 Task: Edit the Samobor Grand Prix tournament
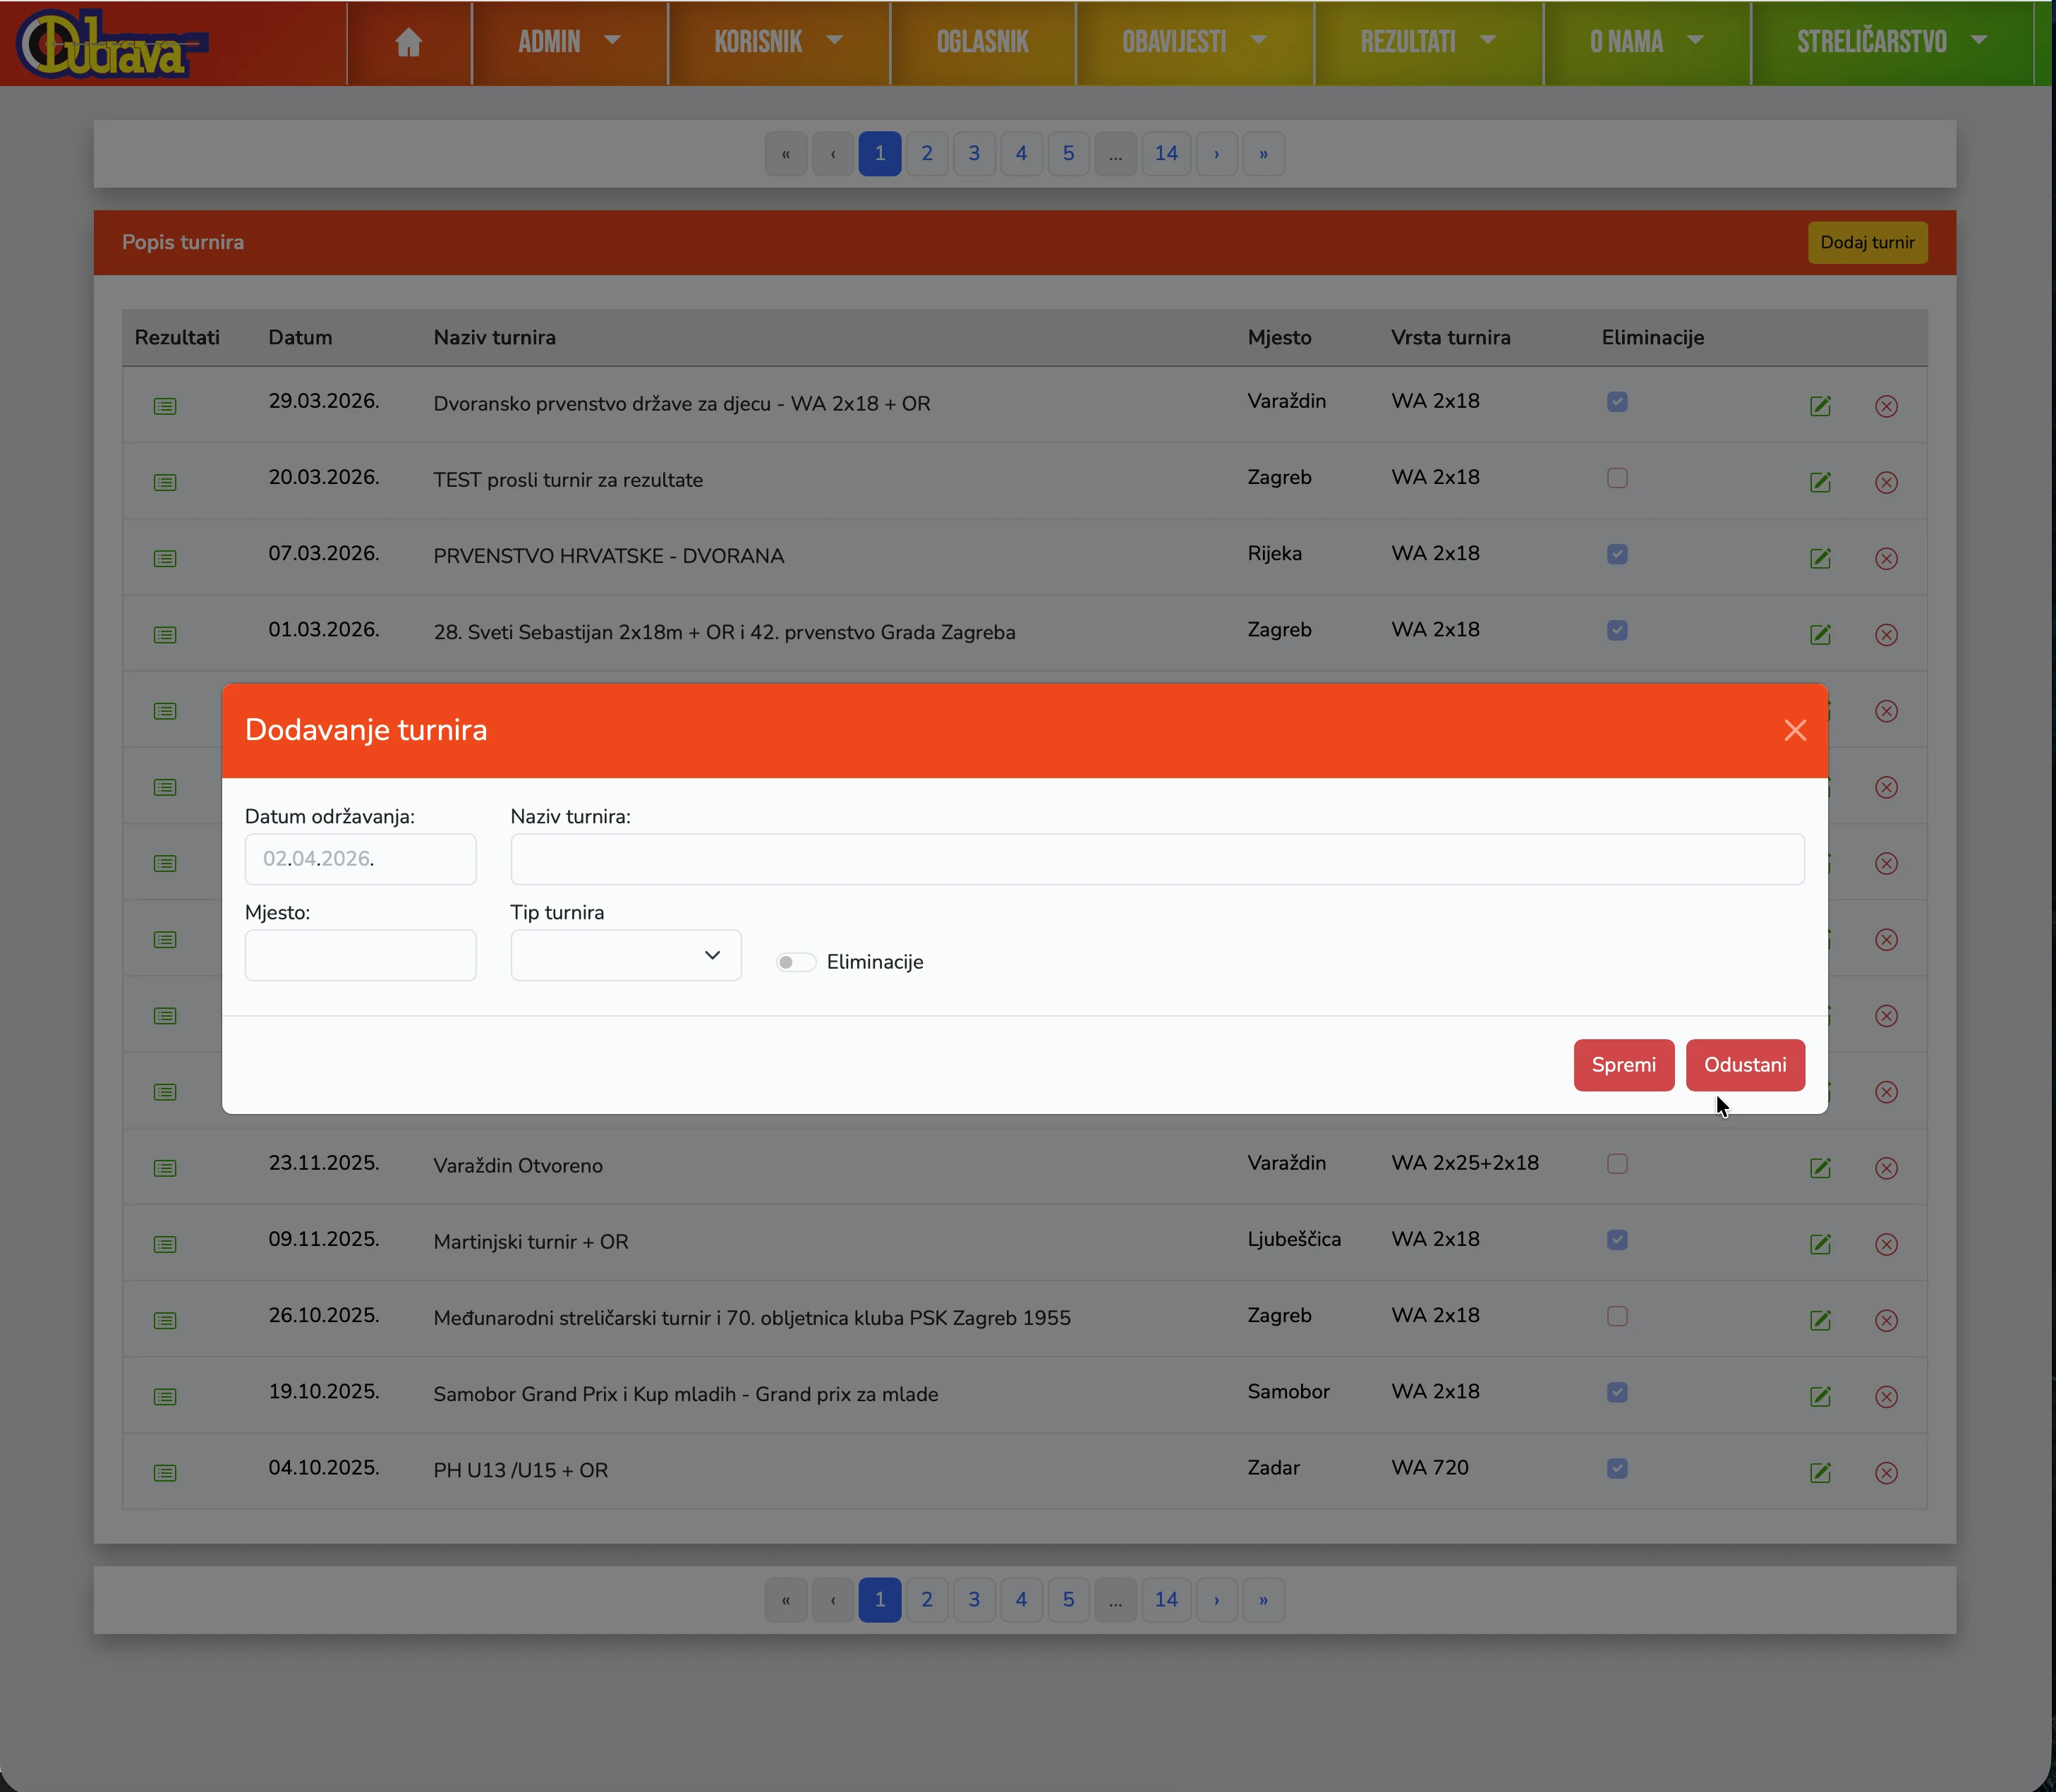pyautogui.click(x=1820, y=1396)
